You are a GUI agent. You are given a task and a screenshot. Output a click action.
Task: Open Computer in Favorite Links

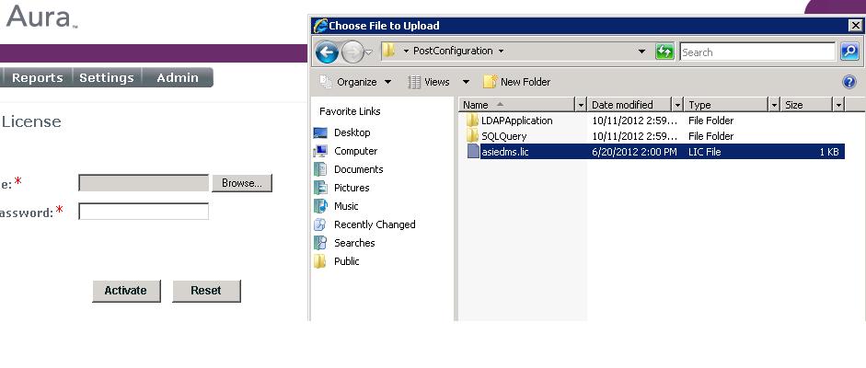pyautogui.click(x=355, y=151)
